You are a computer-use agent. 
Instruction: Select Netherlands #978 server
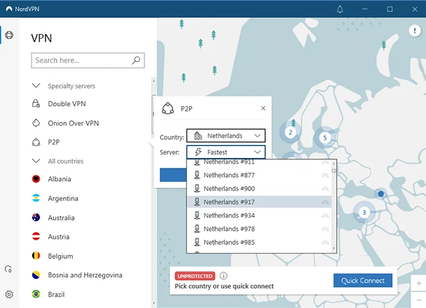click(260, 229)
